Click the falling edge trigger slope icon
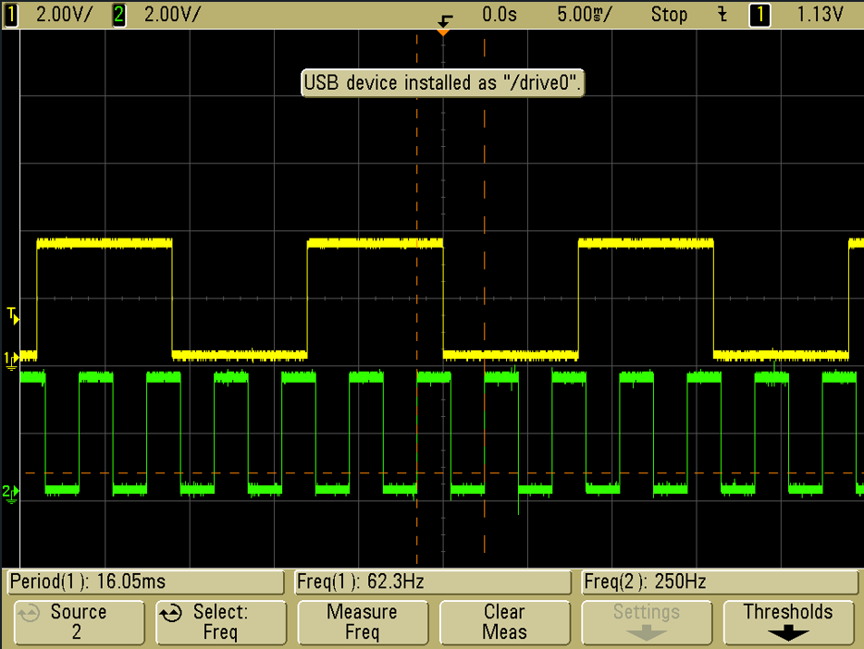This screenshot has width=864, height=649. [x=722, y=15]
